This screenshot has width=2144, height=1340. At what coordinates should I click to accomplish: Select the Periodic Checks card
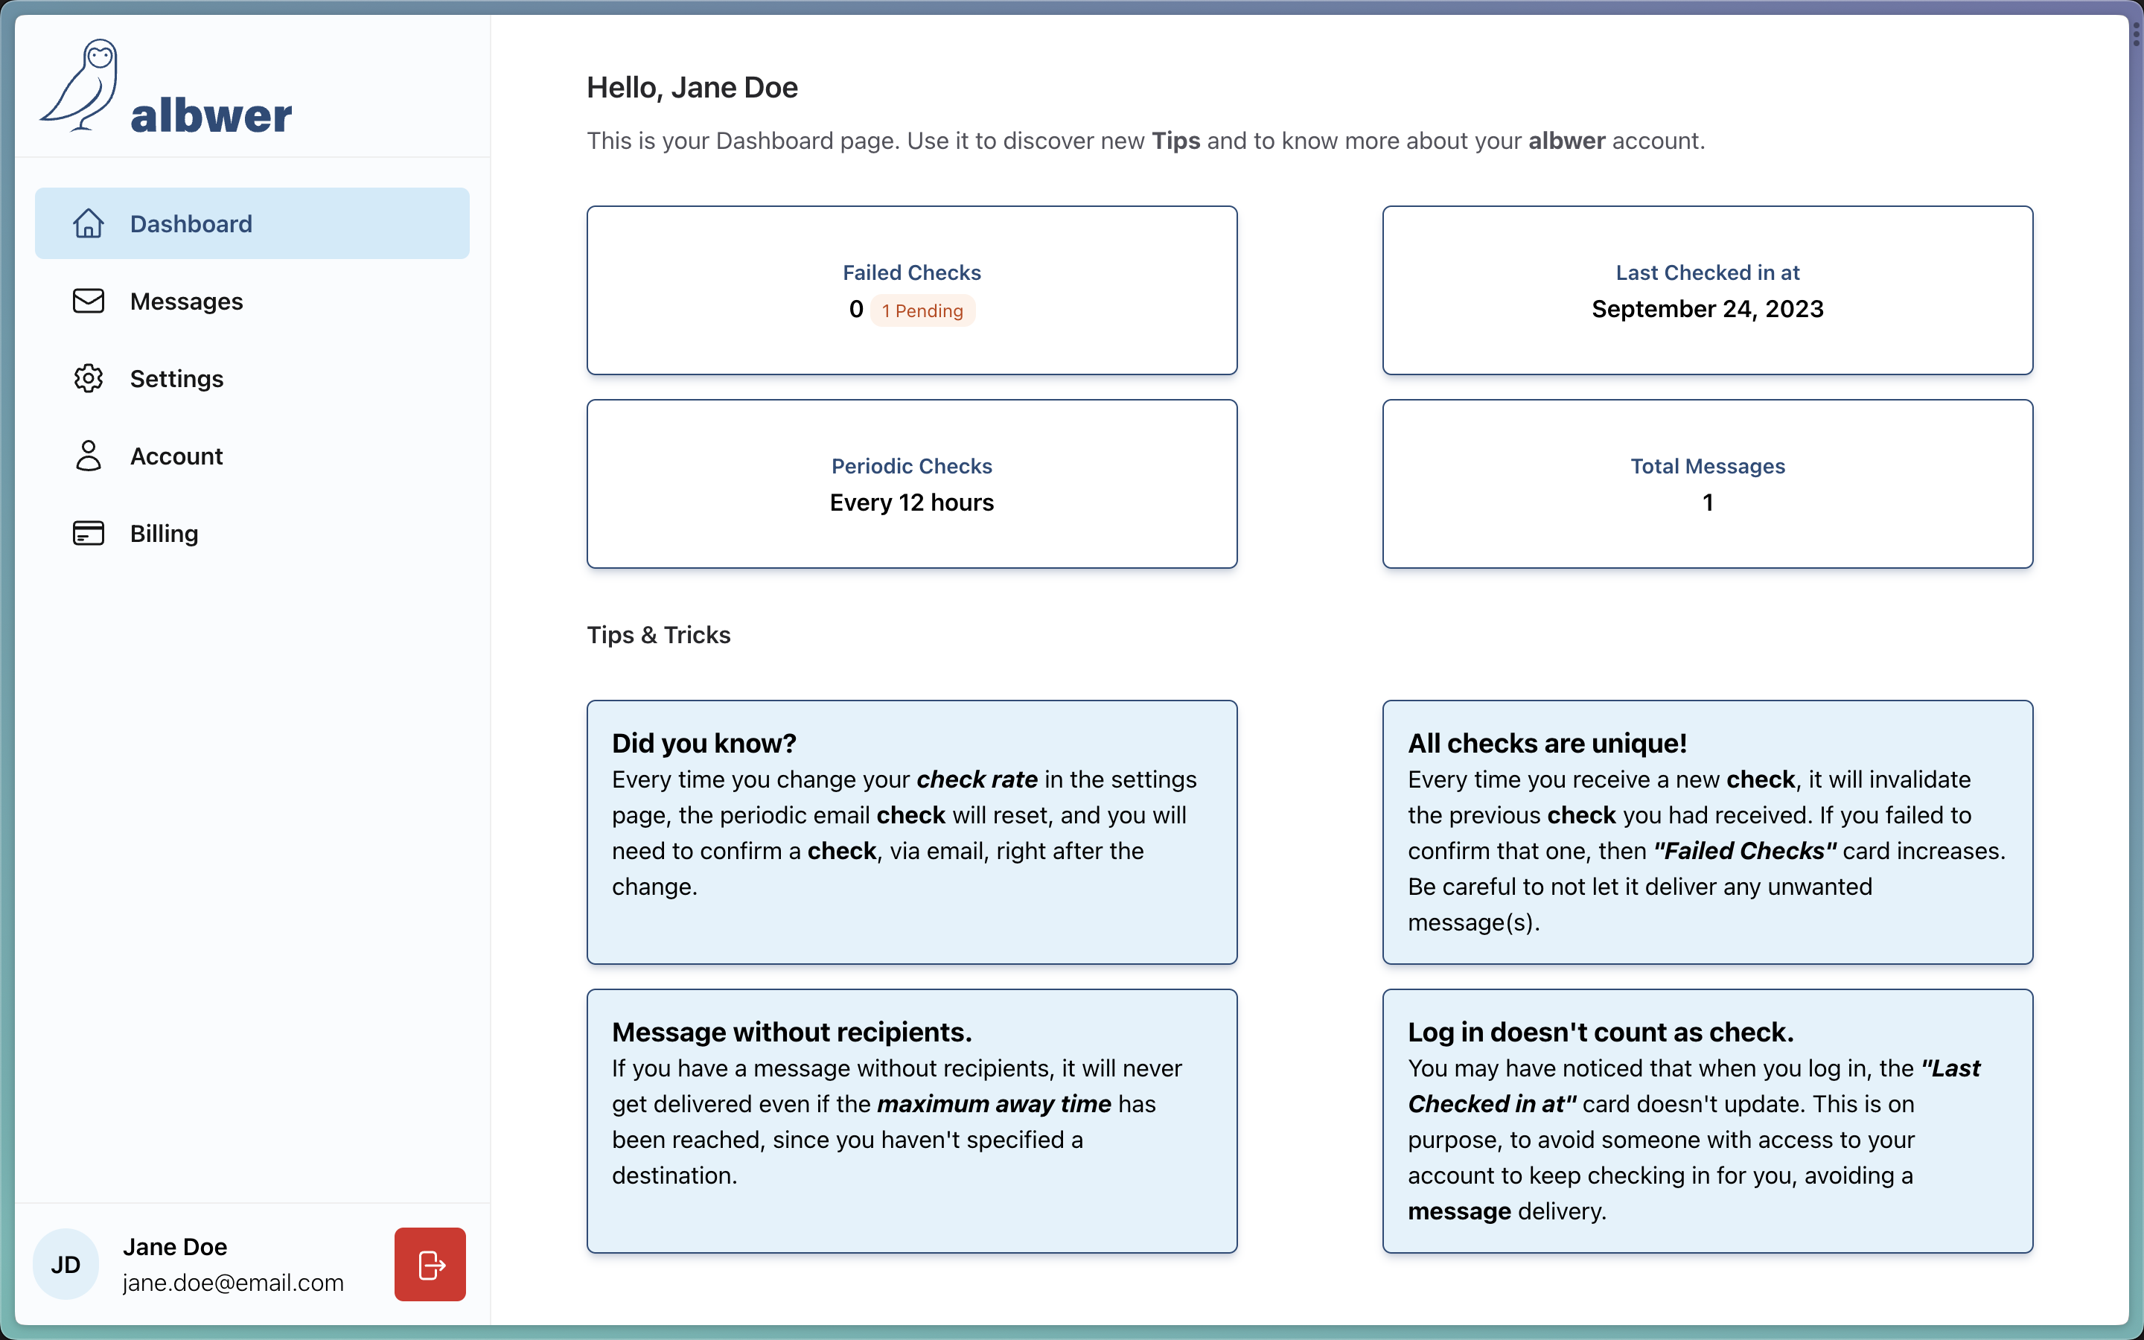[912, 484]
